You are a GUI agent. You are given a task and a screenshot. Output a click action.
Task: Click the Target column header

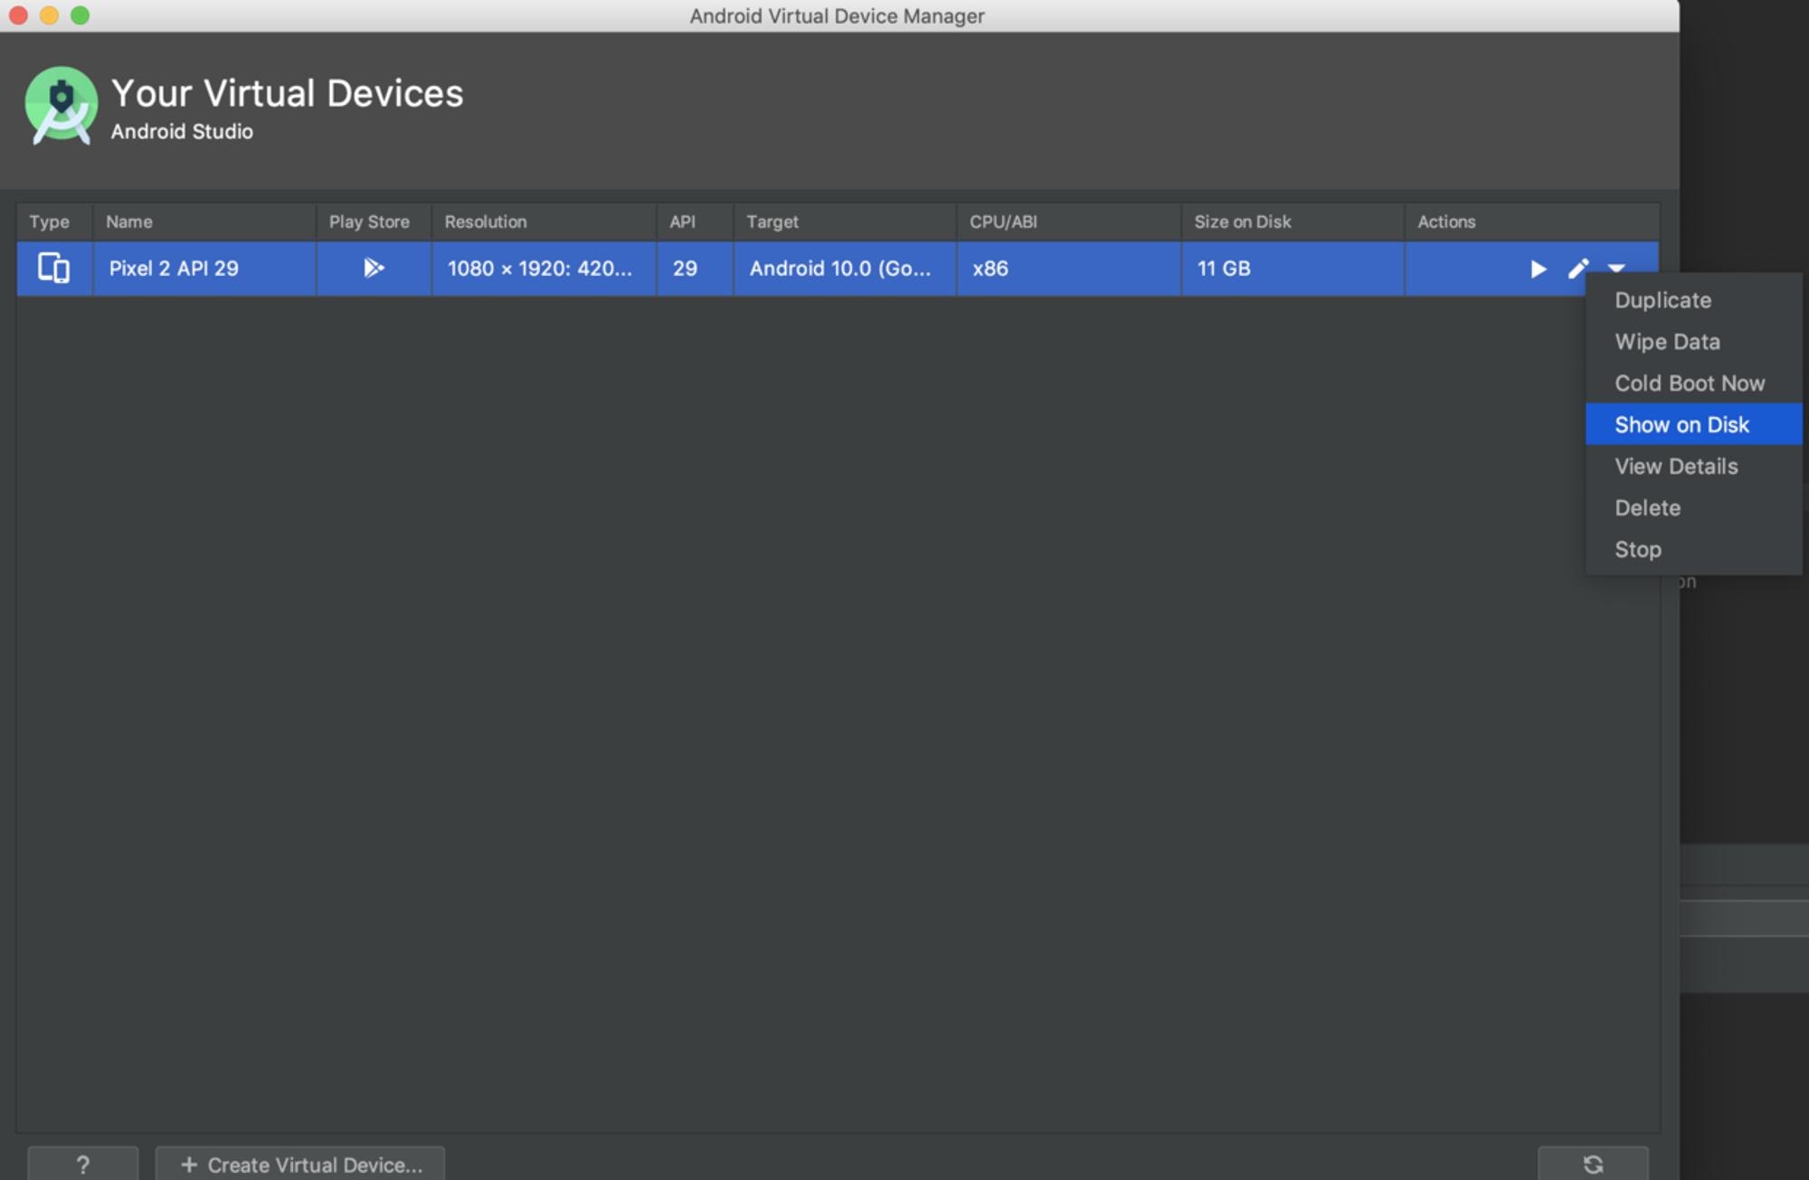coord(845,222)
